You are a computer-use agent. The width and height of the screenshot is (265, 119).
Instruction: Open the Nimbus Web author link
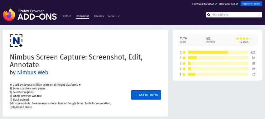(33, 72)
